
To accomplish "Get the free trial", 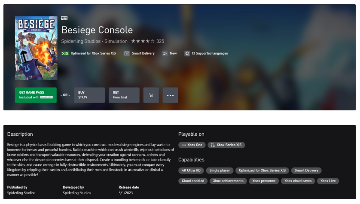I will tap(124, 95).
